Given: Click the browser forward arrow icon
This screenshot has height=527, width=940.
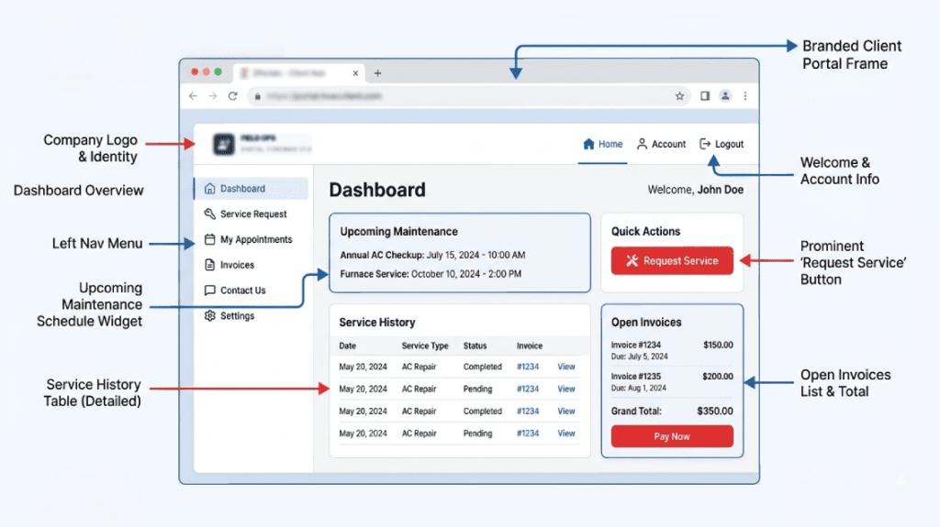Looking at the screenshot, I should click(213, 96).
